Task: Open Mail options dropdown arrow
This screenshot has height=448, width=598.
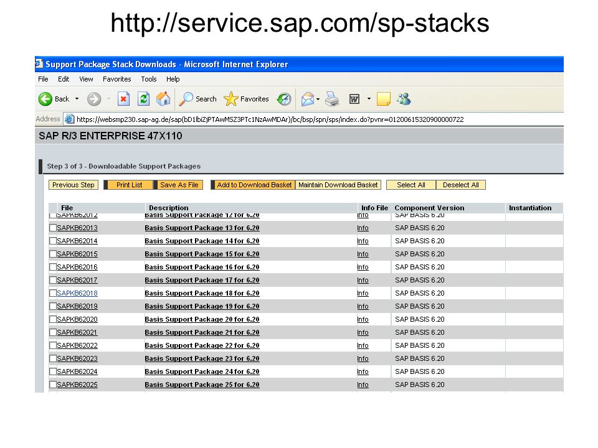Action: [318, 99]
